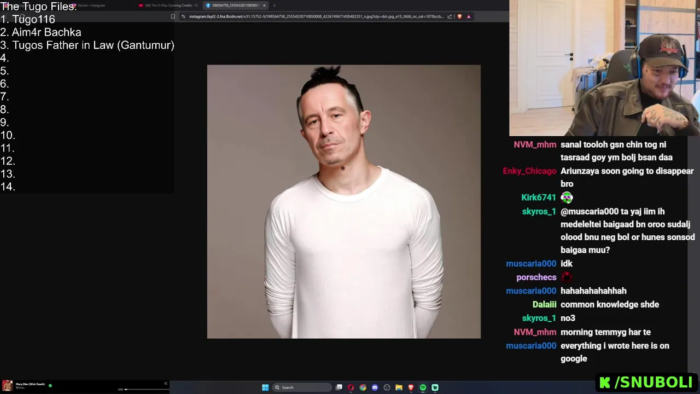
Task: Click the porschecs username in chat
Action: tap(536, 277)
